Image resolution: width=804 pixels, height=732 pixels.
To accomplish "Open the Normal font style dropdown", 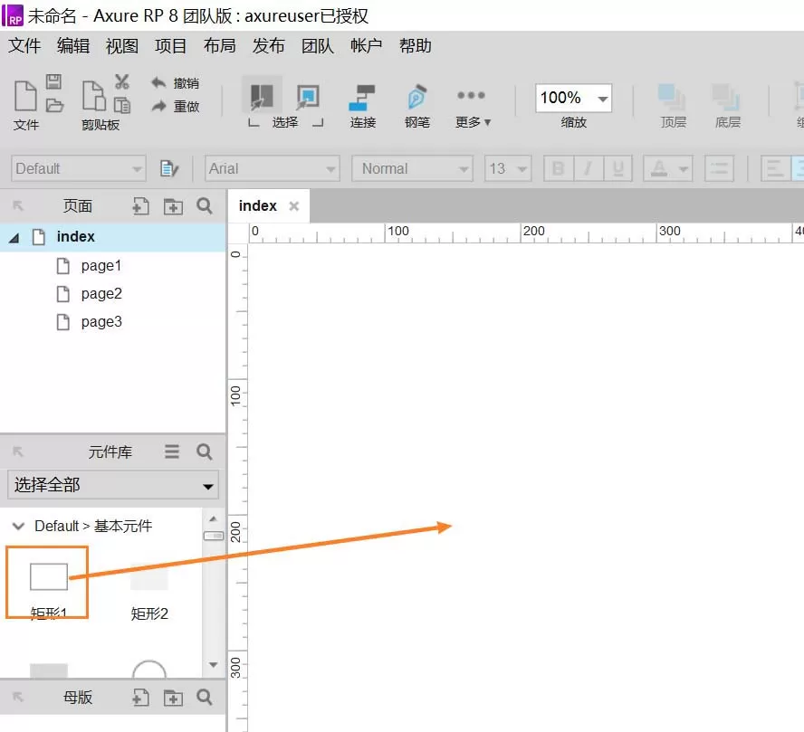I will (412, 168).
